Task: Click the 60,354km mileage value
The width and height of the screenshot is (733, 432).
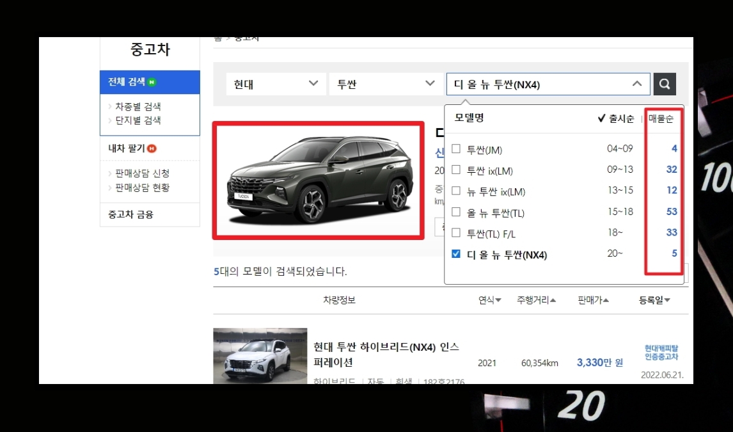Action: pyautogui.click(x=539, y=363)
